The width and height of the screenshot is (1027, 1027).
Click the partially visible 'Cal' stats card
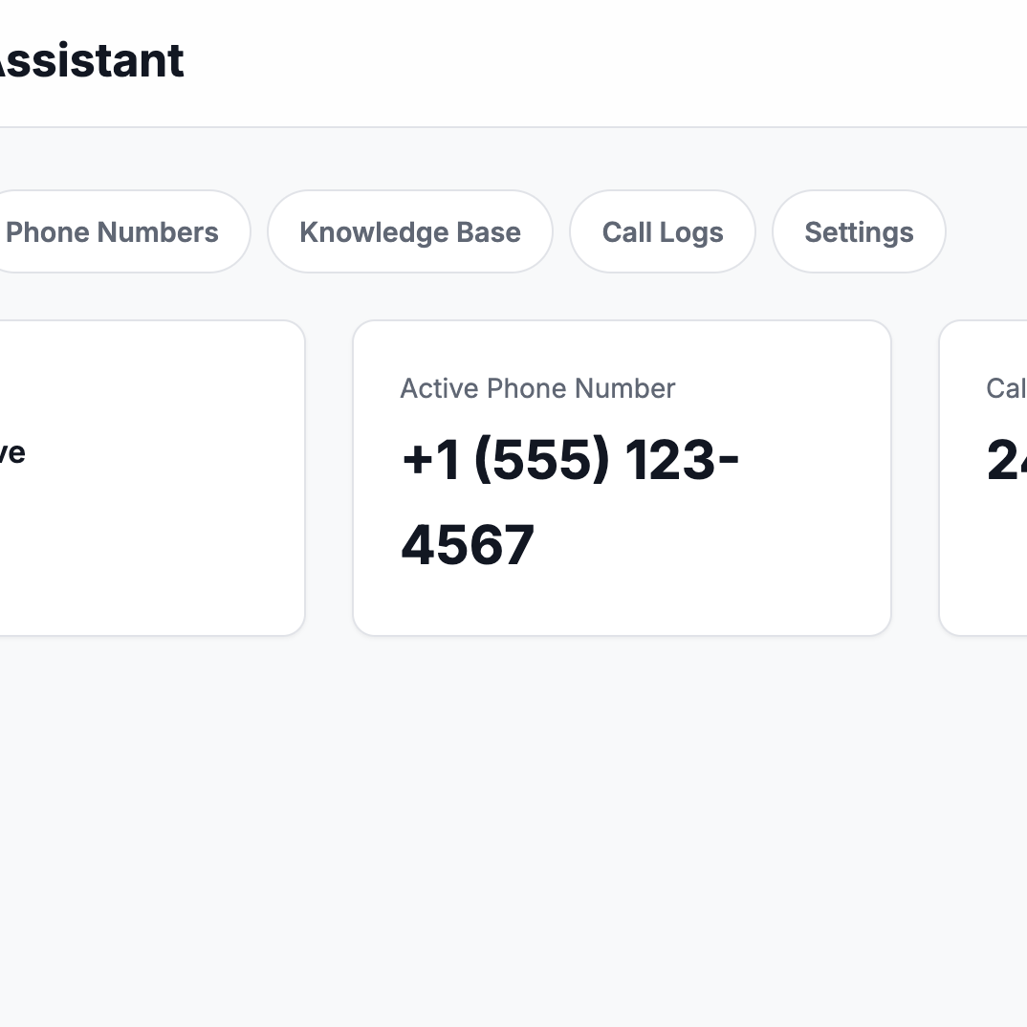point(985,574)
